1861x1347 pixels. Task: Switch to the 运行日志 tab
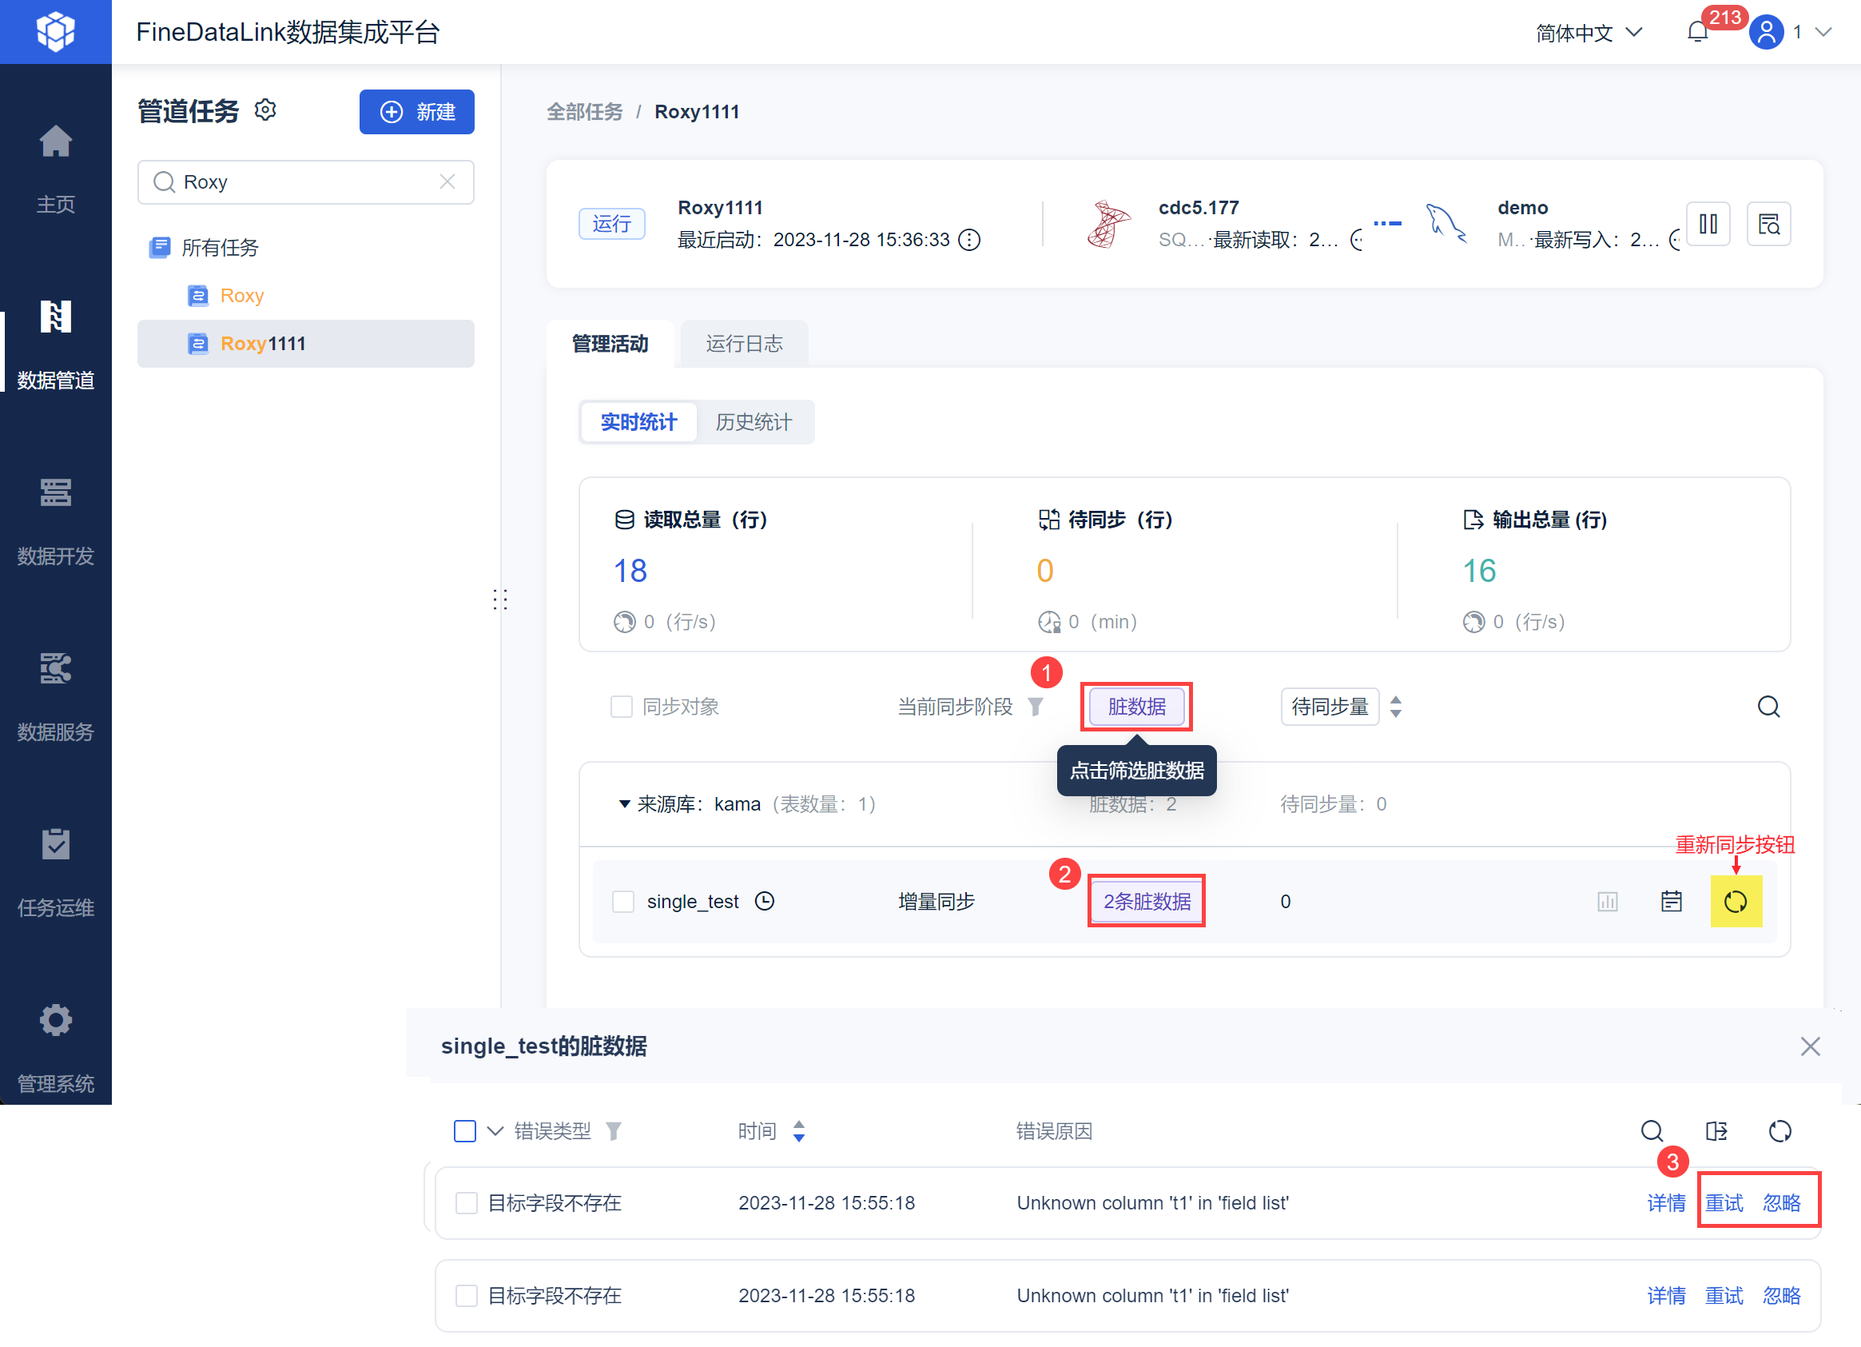click(x=743, y=343)
